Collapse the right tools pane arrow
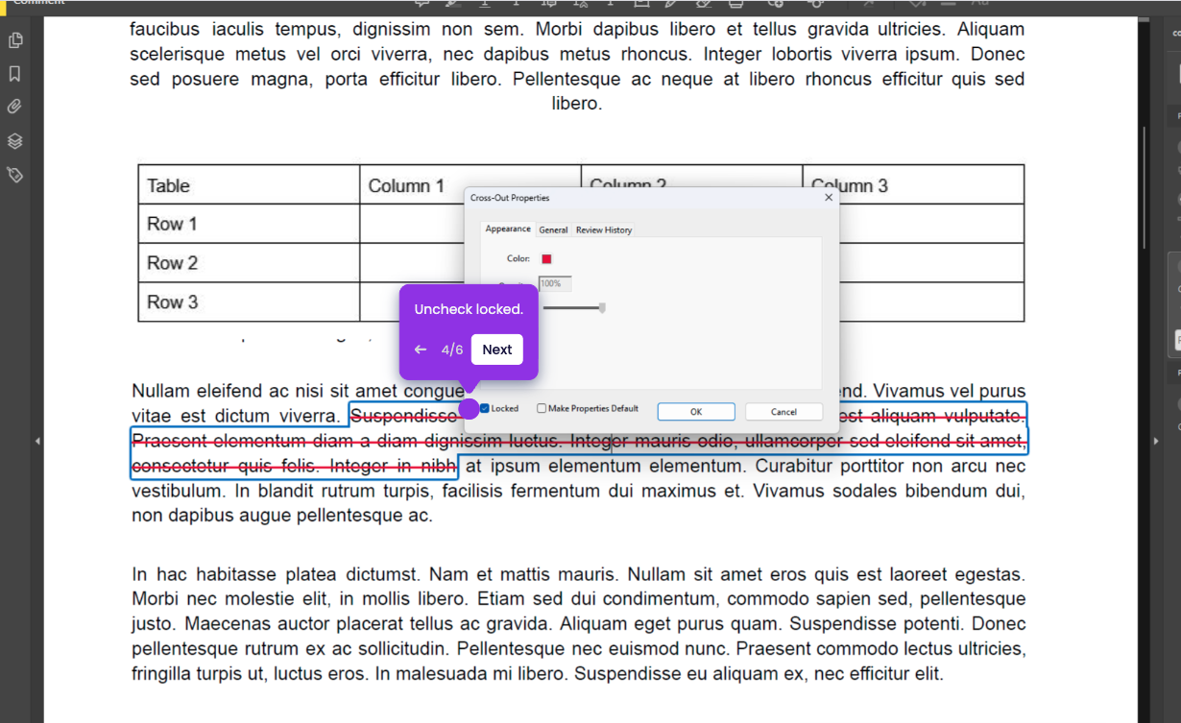The height and width of the screenshot is (723, 1181). (1156, 441)
